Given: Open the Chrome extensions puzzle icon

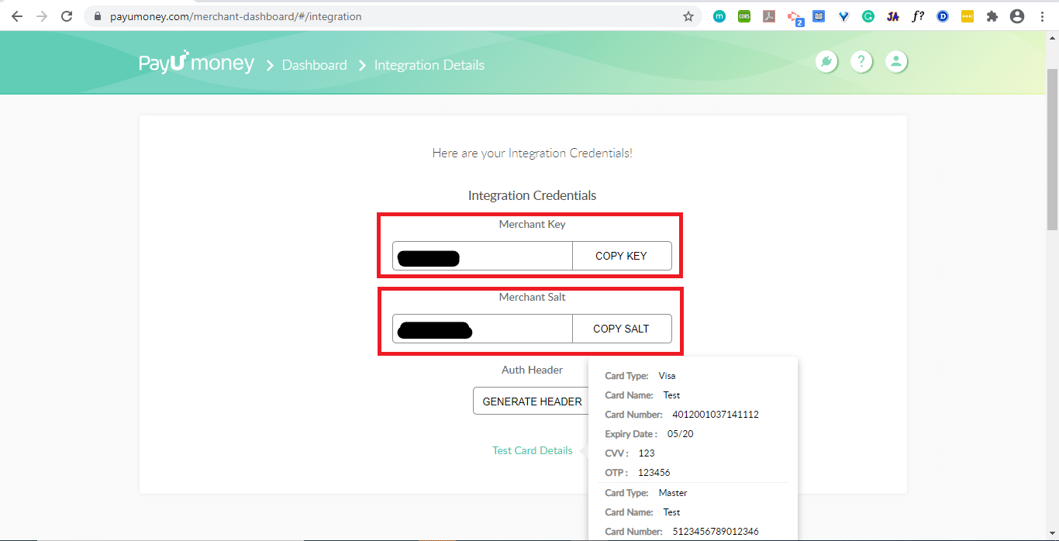Looking at the screenshot, I should (992, 16).
